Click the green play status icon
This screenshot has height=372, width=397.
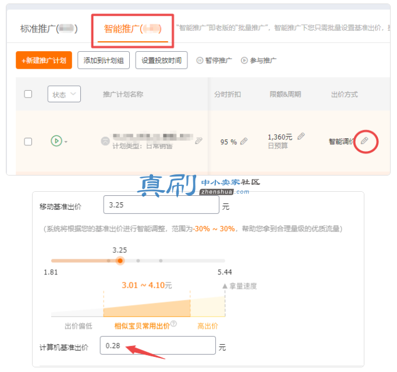coord(56,141)
